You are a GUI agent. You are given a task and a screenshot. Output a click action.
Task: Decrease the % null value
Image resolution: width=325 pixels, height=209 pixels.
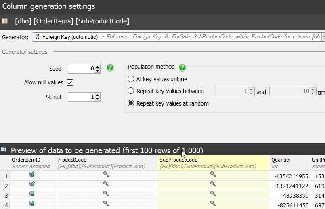tap(98, 99)
